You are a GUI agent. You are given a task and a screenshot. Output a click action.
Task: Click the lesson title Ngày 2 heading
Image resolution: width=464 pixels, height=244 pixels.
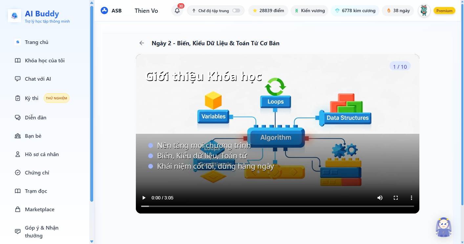216,43
